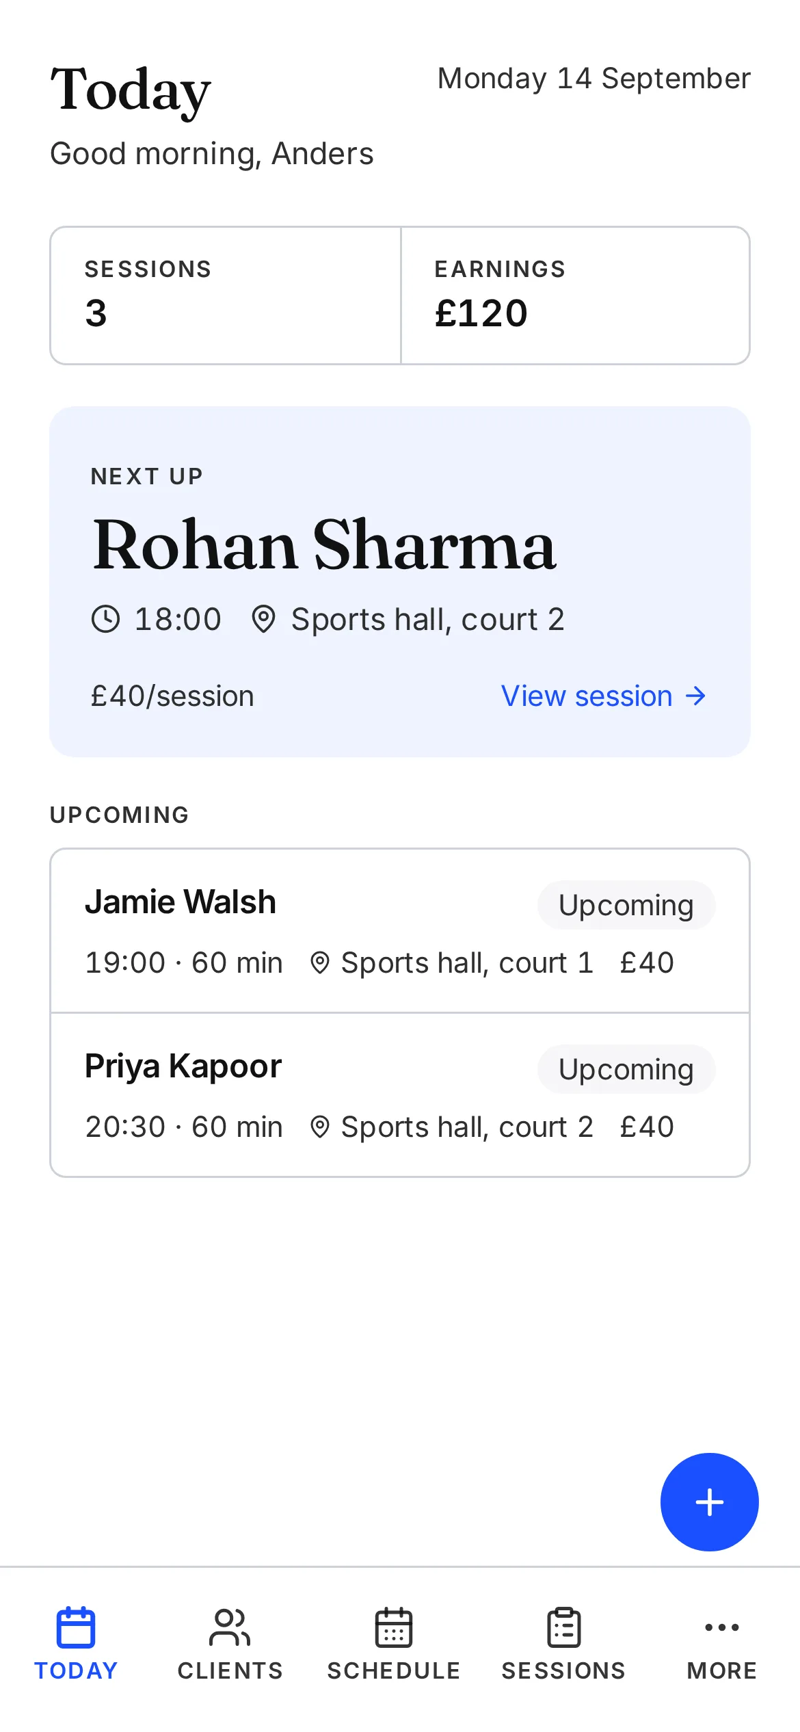The image size is (800, 1732).
Task: Click location pin in Priya Kapoor row
Action: pos(320,1127)
